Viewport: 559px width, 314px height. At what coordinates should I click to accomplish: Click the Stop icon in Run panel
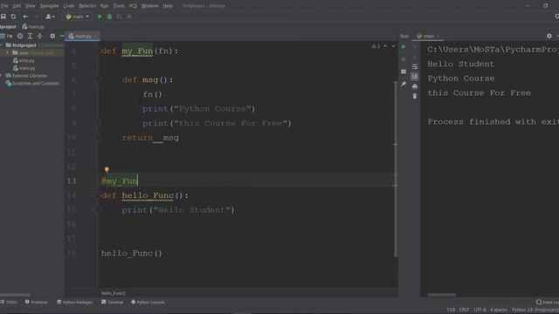coord(404,58)
